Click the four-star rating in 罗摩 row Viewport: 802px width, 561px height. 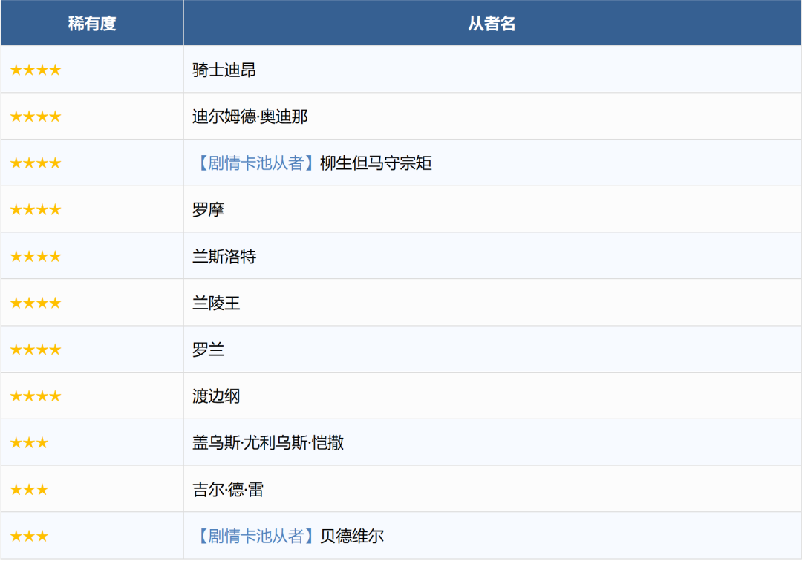click(36, 209)
